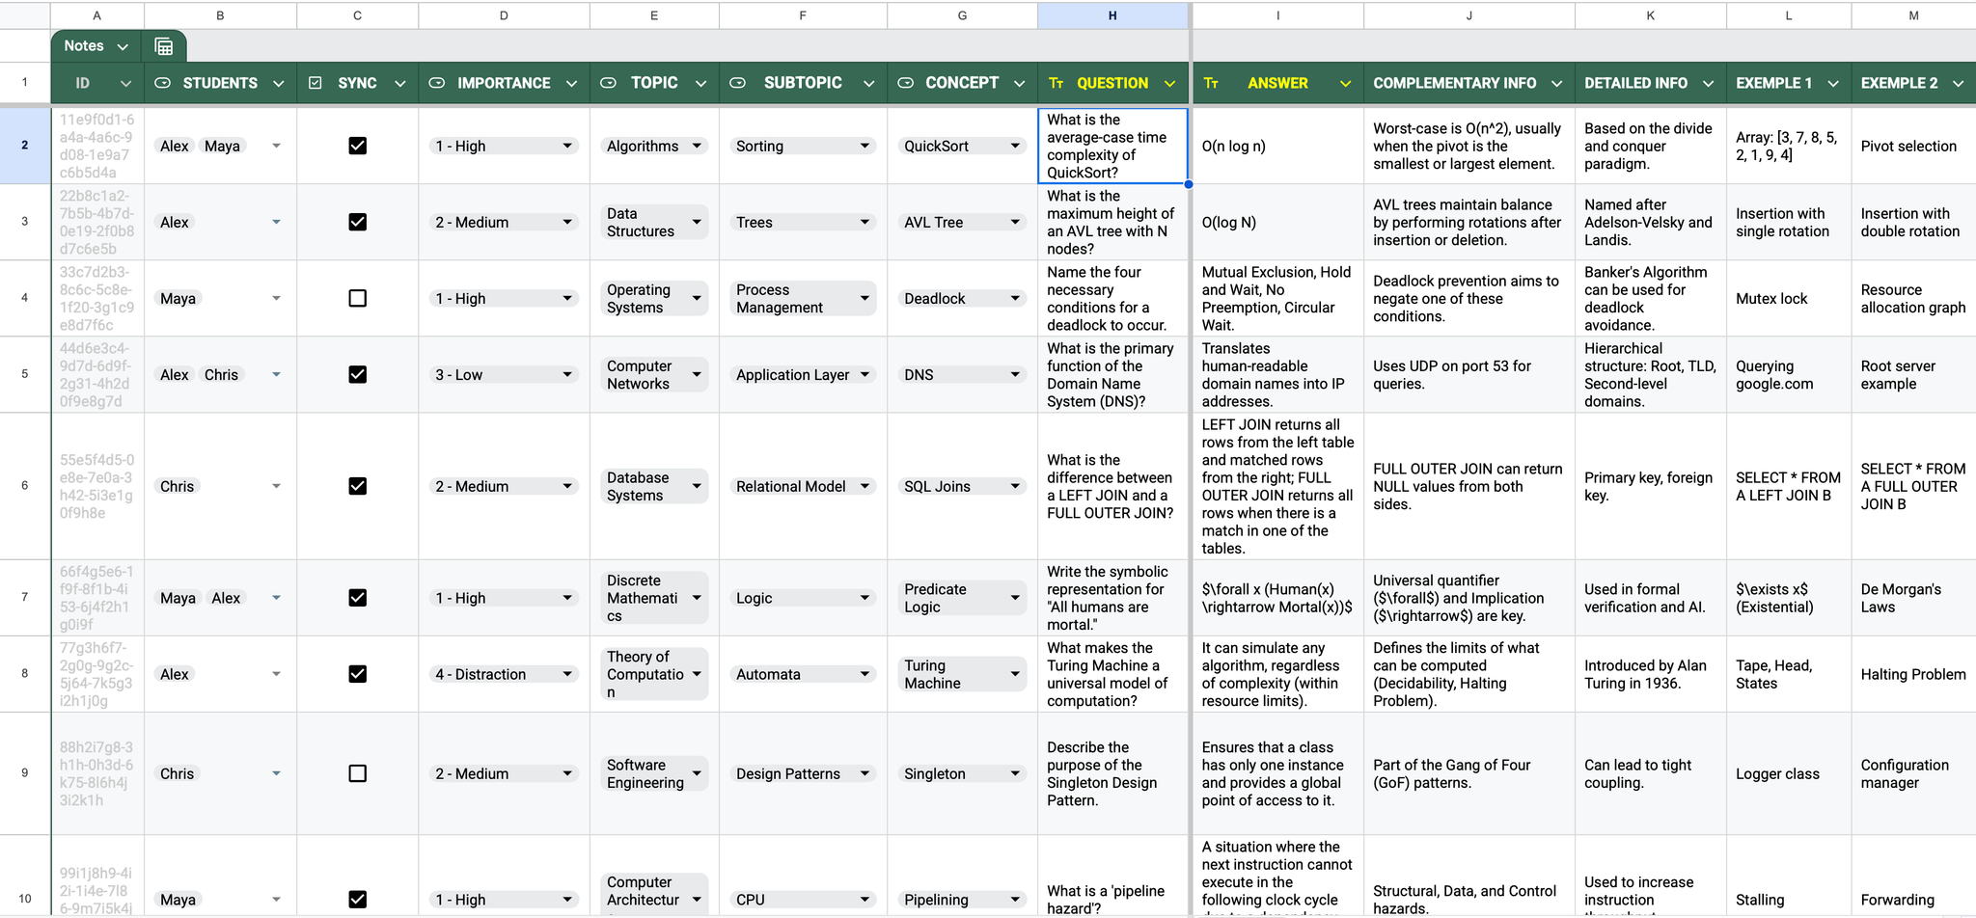This screenshot has height=918, width=1976.
Task: Click the text-type icon in ANSWER header
Action: coord(1211,83)
